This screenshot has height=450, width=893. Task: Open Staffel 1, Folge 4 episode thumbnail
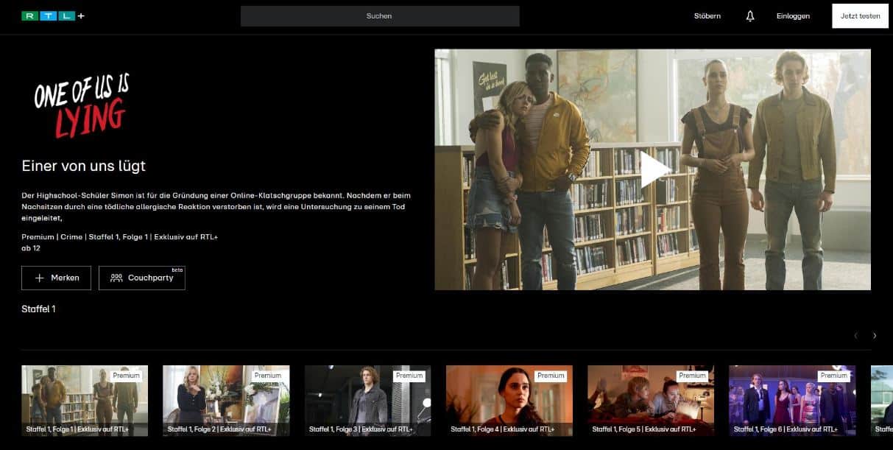tap(509, 401)
